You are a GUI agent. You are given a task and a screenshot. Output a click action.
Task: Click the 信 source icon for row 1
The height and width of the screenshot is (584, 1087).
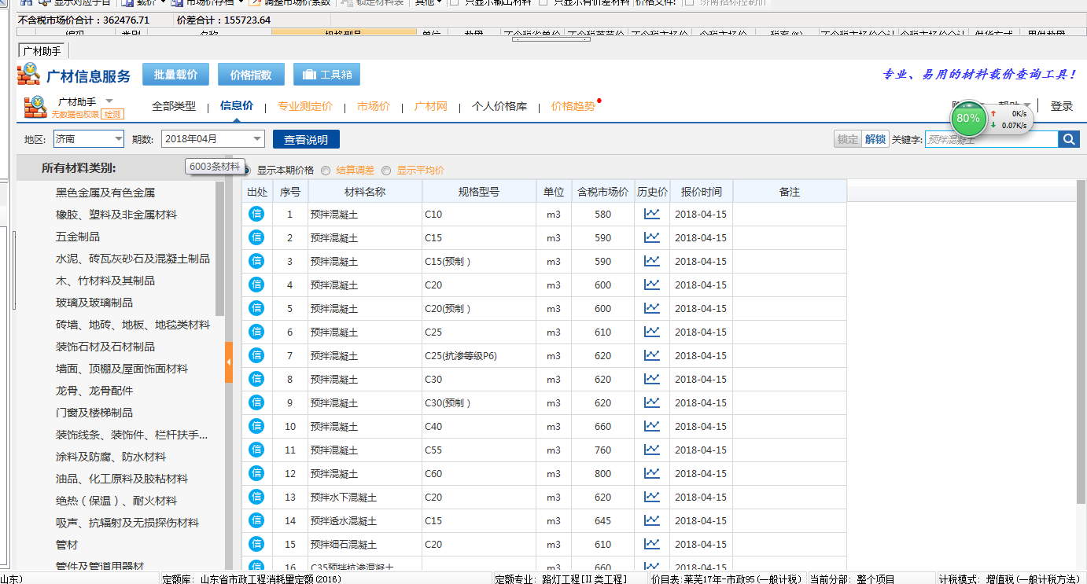pyautogui.click(x=256, y=214)
